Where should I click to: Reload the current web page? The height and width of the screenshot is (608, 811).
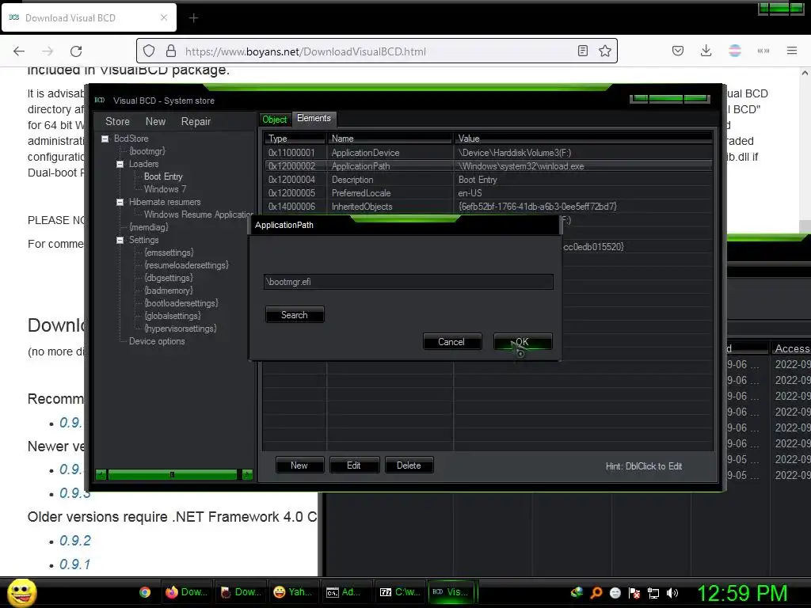tap(76, 51)
